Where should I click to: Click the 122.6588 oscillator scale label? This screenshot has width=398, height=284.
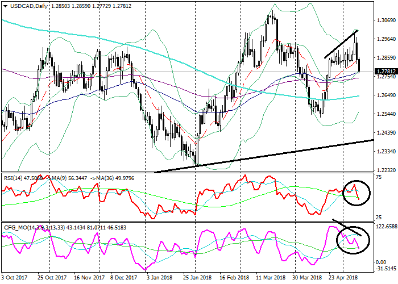pyautogui.click(x=385, y=226)
